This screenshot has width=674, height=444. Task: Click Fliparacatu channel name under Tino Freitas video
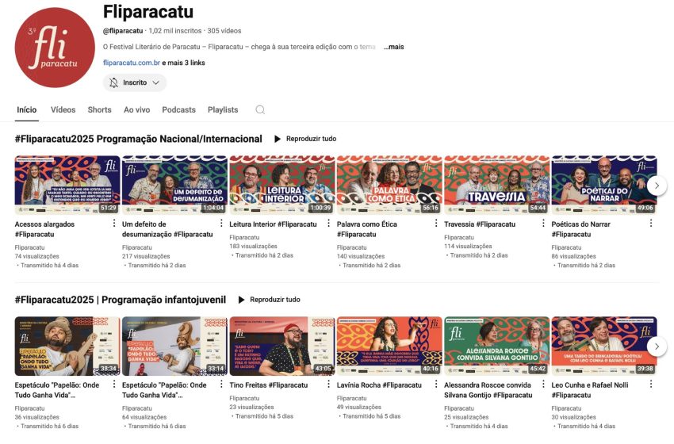244,398
